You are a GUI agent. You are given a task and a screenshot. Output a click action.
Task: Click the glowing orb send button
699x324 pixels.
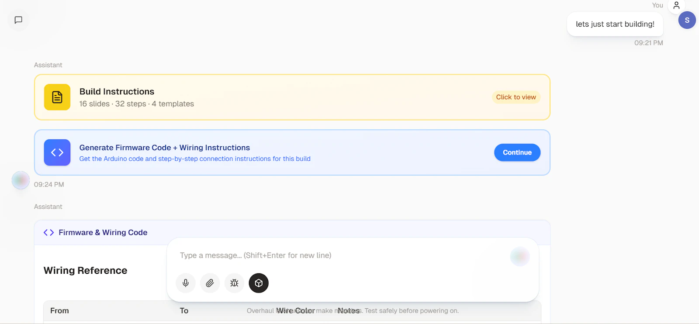tap(520, 256)
